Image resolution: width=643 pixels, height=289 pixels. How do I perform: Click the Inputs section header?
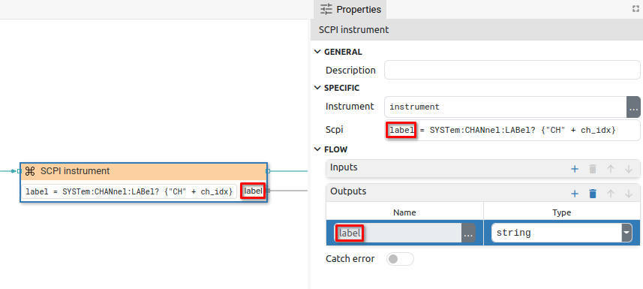coord(482,168)
